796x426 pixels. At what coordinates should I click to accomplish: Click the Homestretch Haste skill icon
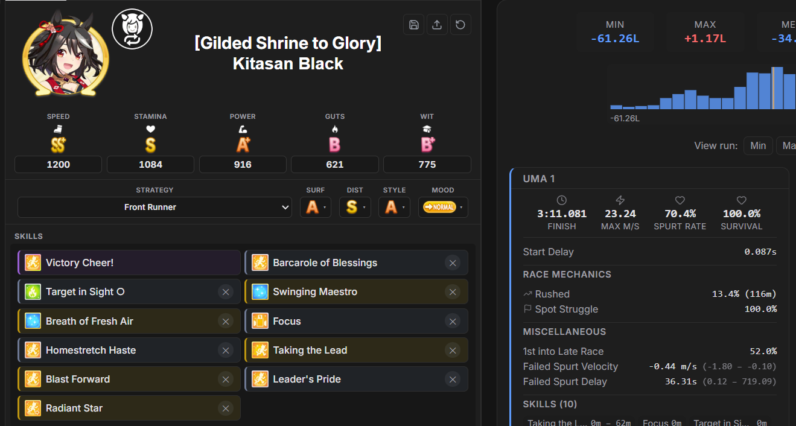tap(33, 350)
